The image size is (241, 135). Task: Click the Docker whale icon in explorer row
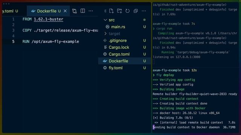tap(105, 61)
